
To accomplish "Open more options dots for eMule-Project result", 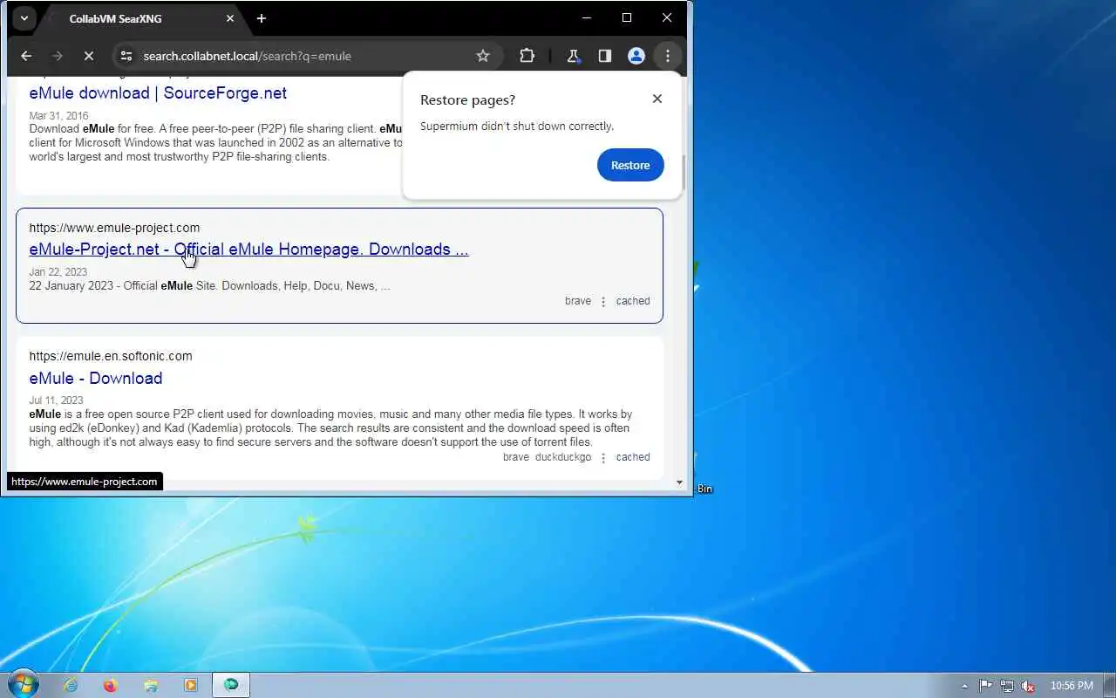I will click(603, 302).
